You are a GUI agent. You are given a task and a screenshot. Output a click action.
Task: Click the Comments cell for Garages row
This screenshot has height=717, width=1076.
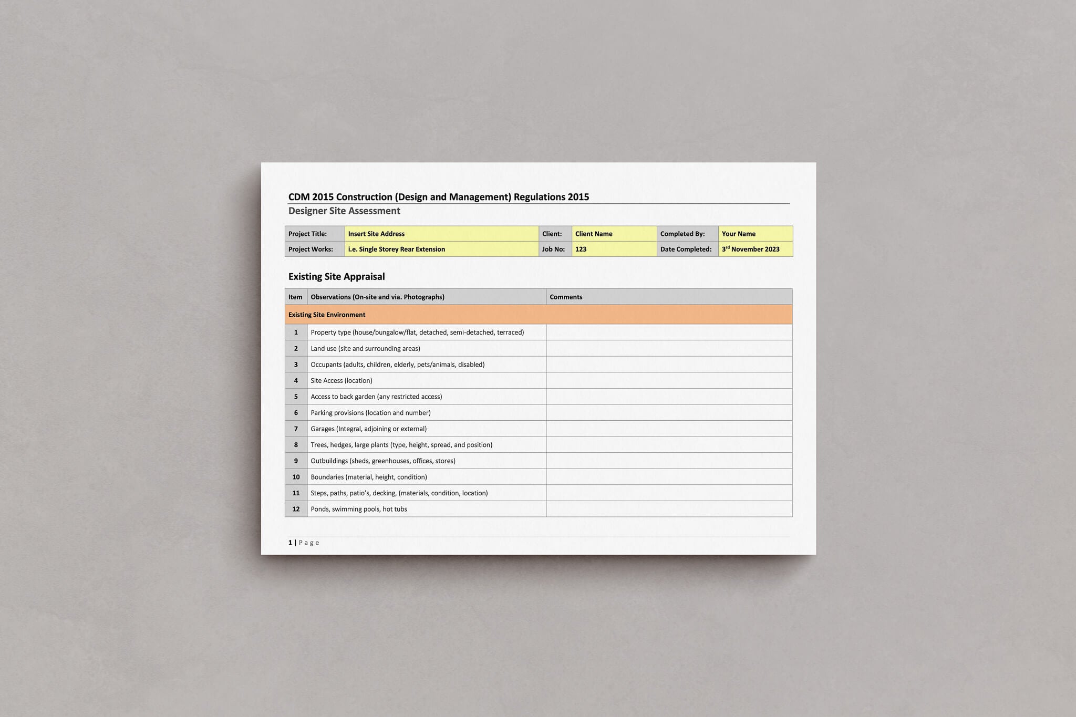(x=669, y=429)
